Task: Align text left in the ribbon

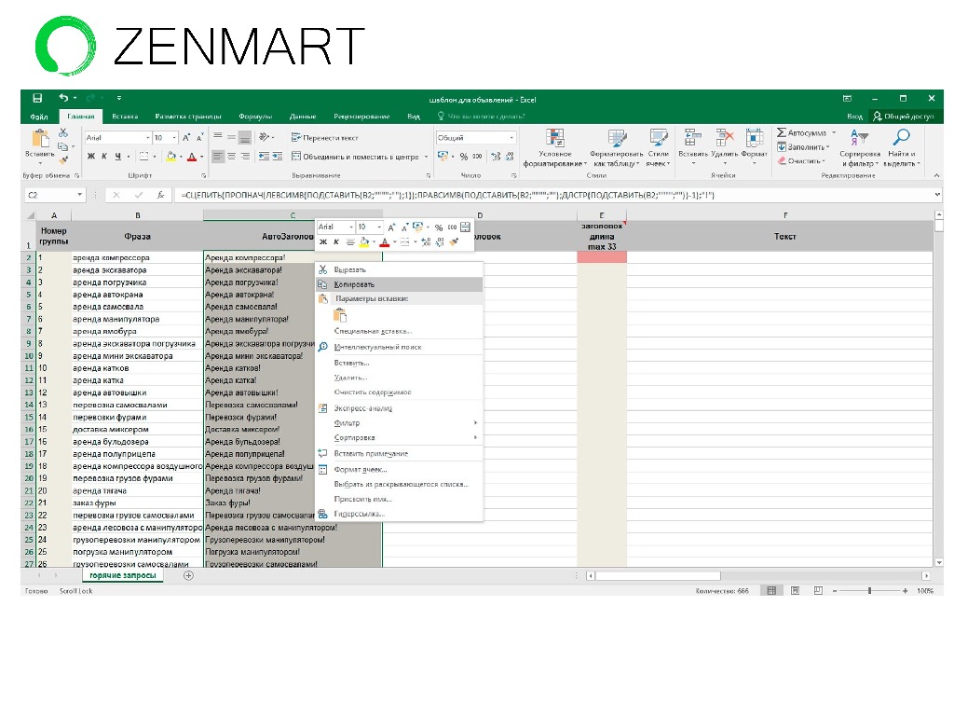Action: coord(218,157)
